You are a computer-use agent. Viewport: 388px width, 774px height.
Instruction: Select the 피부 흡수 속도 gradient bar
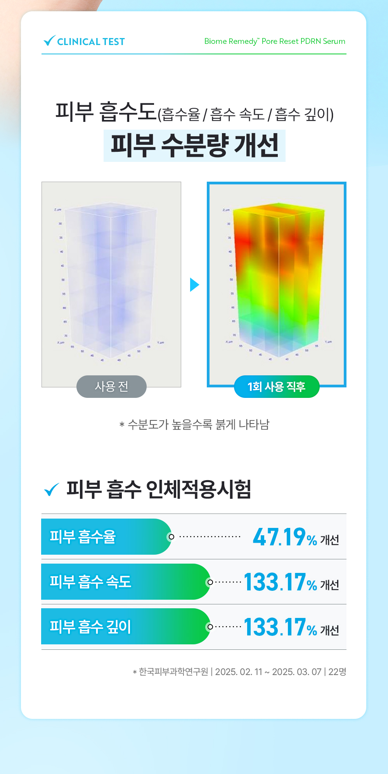pos(124,582)
